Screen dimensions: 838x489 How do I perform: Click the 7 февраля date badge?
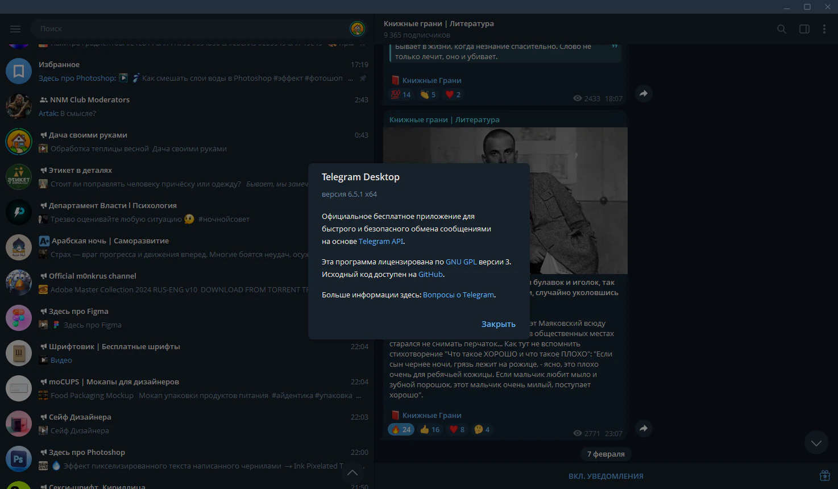pos(605,454)
